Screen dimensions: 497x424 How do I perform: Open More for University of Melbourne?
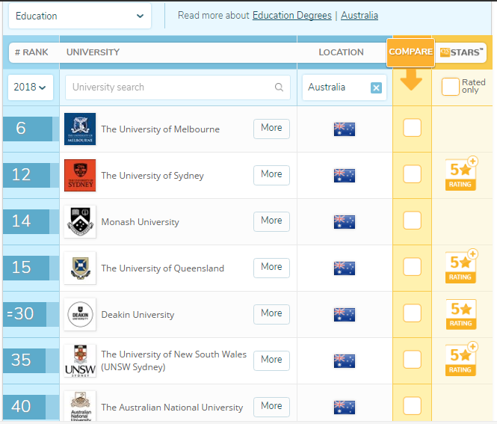tap(271, 129)
